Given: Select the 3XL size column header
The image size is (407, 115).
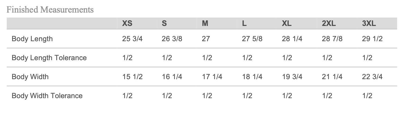Looking at the screenshot, I should (369, 24).
